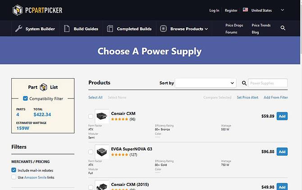Screen dimensions: 302x190
Task: Open the Corsair CXM (2015) product thumbnail
Action: (x=102, y=185)
